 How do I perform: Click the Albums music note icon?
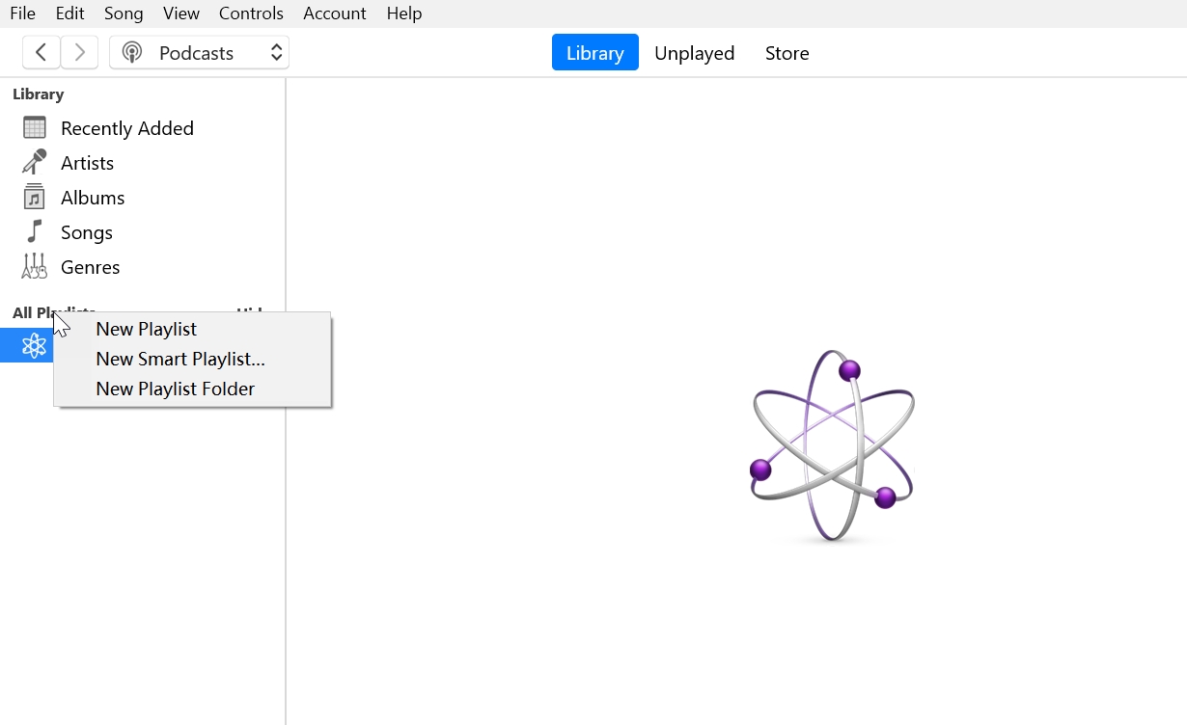(35, 197)
